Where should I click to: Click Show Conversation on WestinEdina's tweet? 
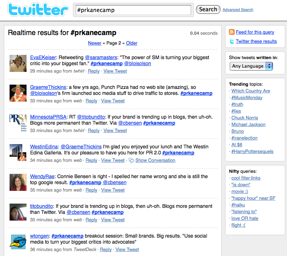coord(155,160)
